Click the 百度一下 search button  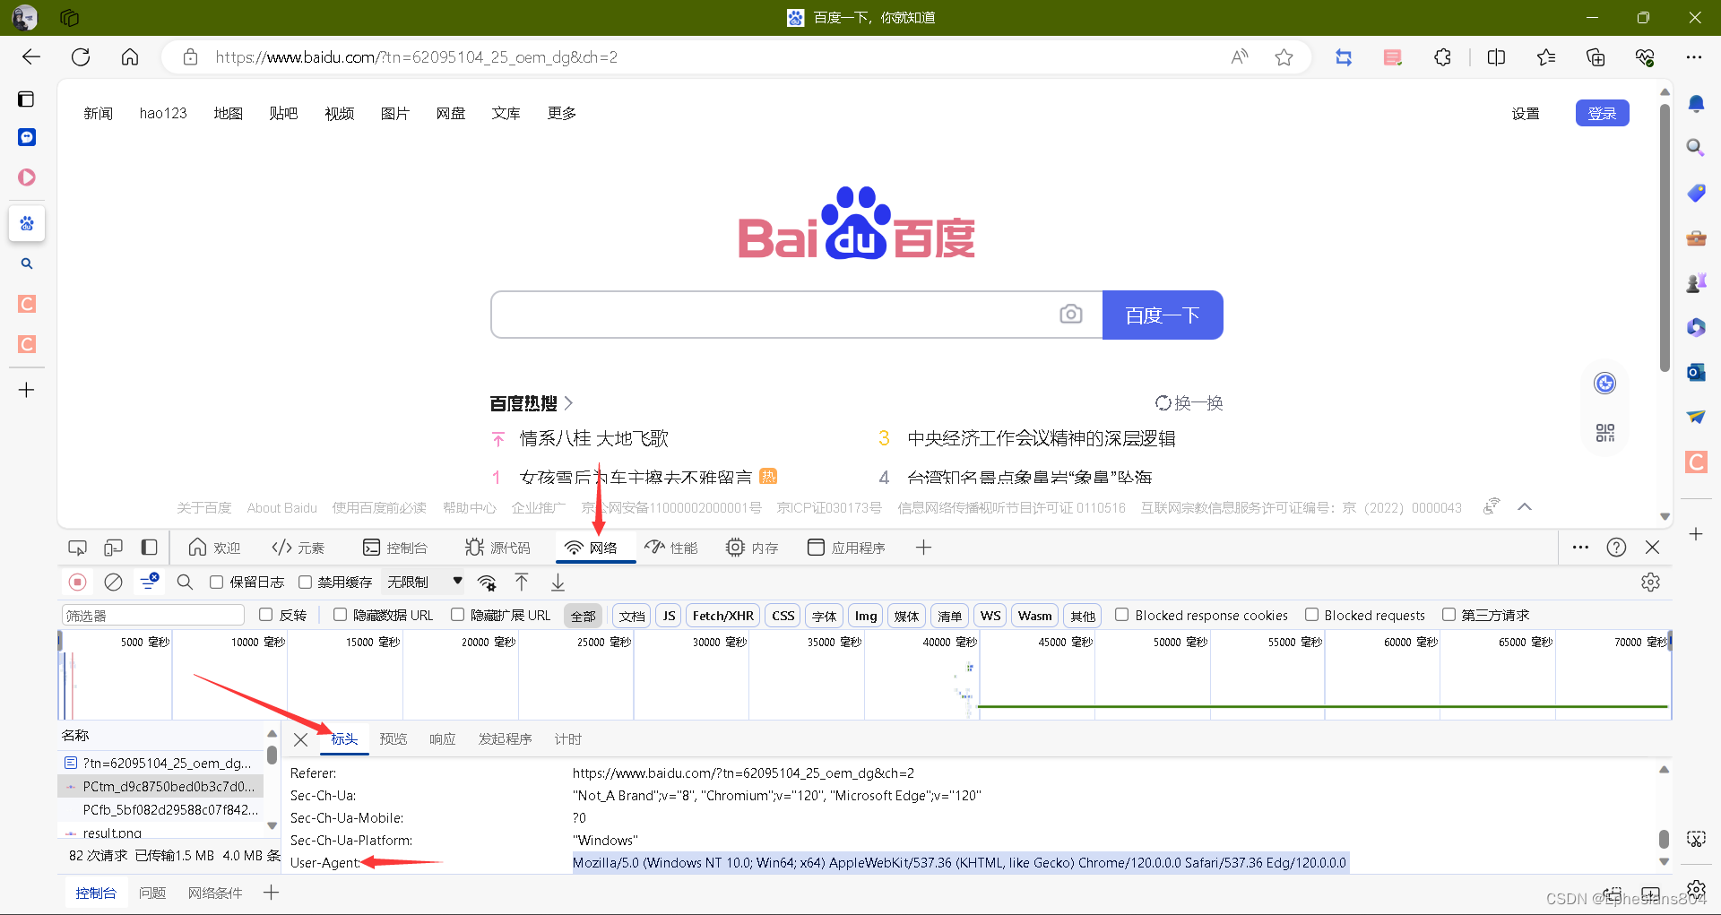coord(1162,315)
